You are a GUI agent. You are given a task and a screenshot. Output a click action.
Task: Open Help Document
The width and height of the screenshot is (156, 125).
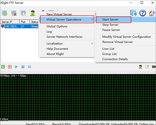57,49
